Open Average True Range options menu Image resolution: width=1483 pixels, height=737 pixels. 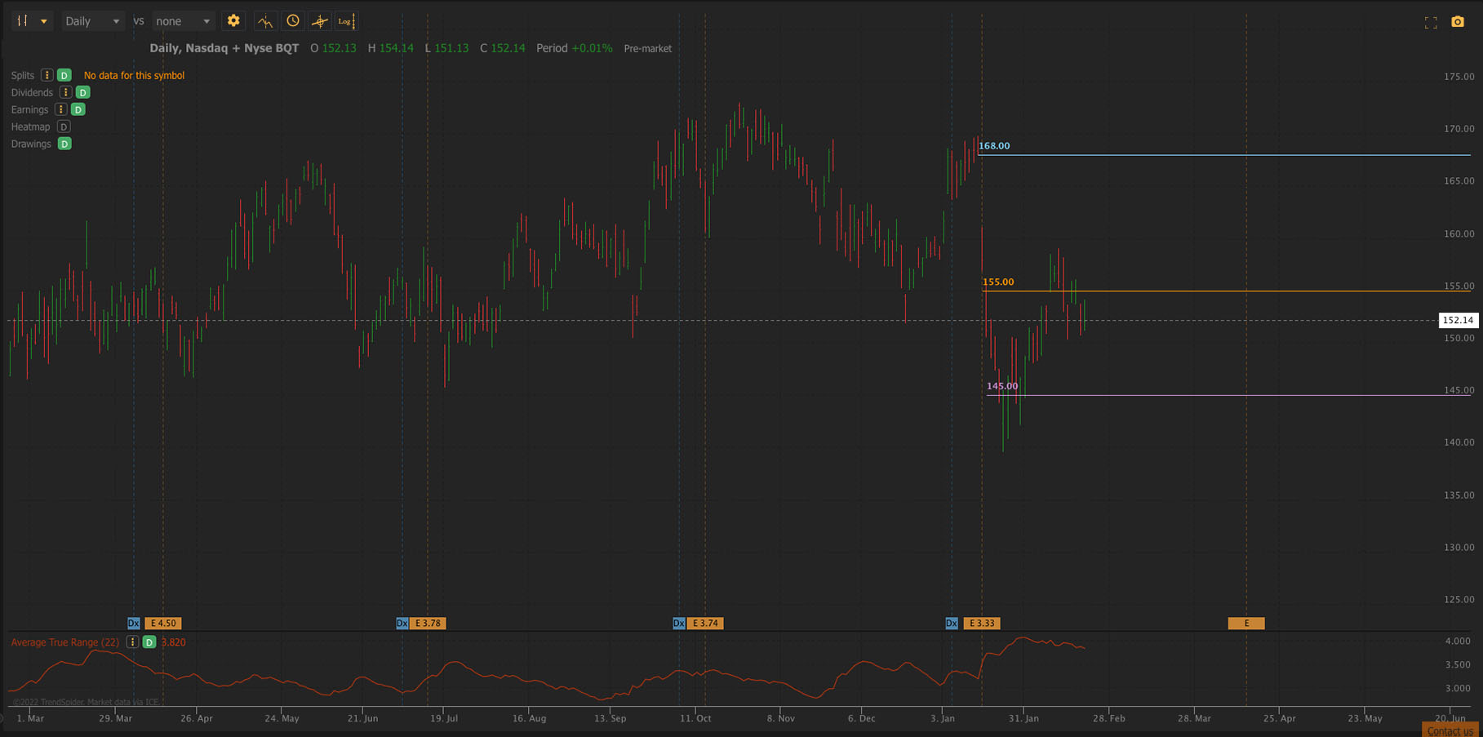[132, 642]
